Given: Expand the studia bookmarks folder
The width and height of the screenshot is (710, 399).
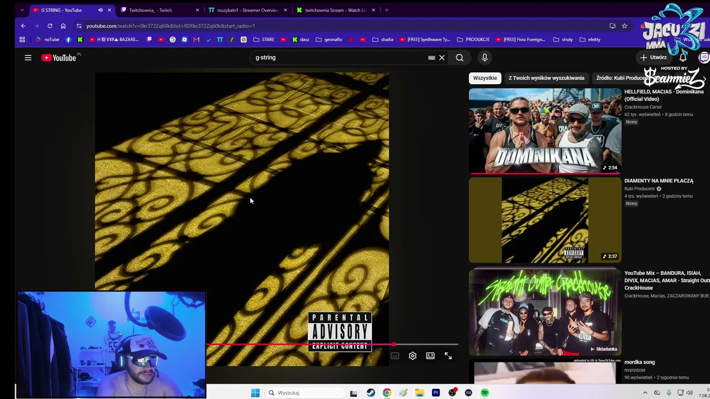Looking at the screenshot, I should pos(383,39).
